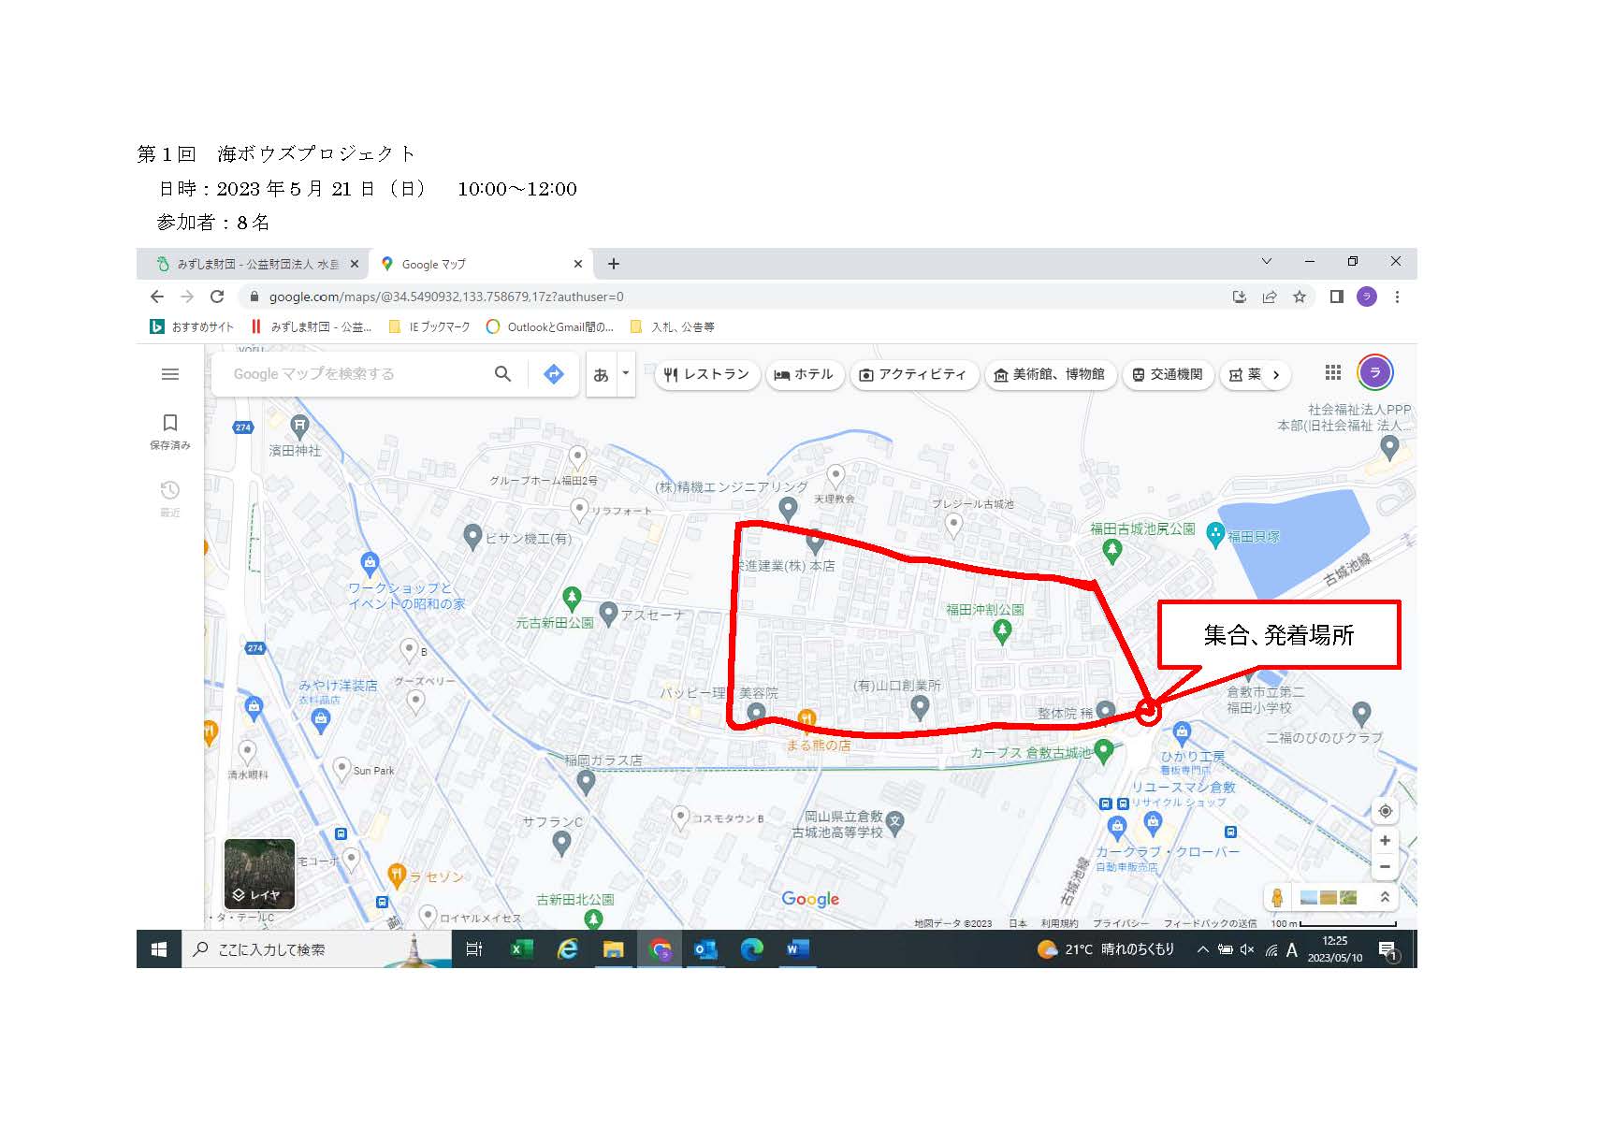Open directions with the blue arrow icon
Image resolution: width=1598 pixels, height=1129 pixels.
click(554, 374)
